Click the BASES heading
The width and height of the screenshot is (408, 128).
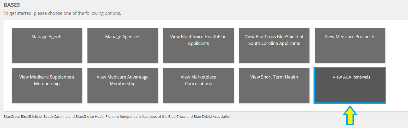click(x=12, y=5)
